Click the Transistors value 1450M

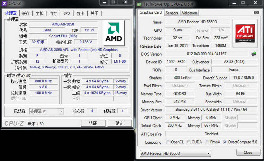(220, 46)
